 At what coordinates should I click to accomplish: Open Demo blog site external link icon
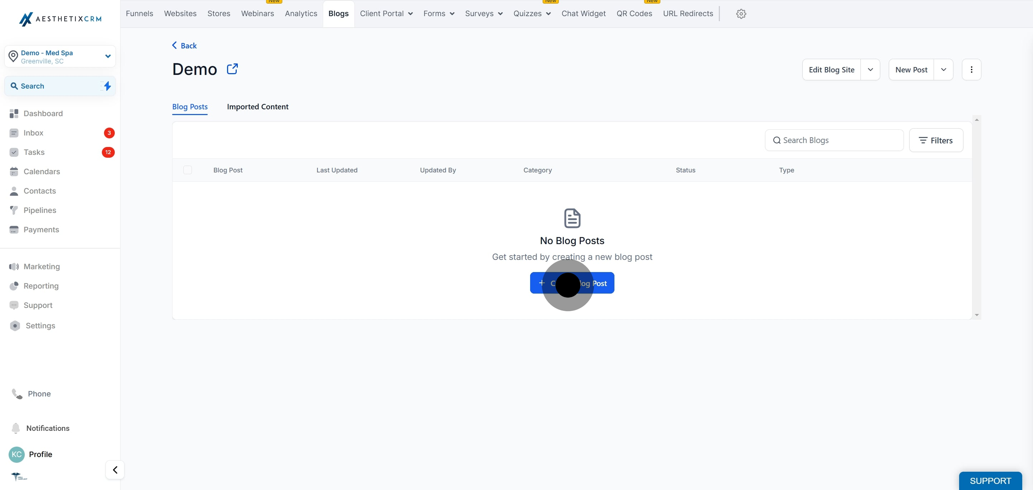pos(232,69)
